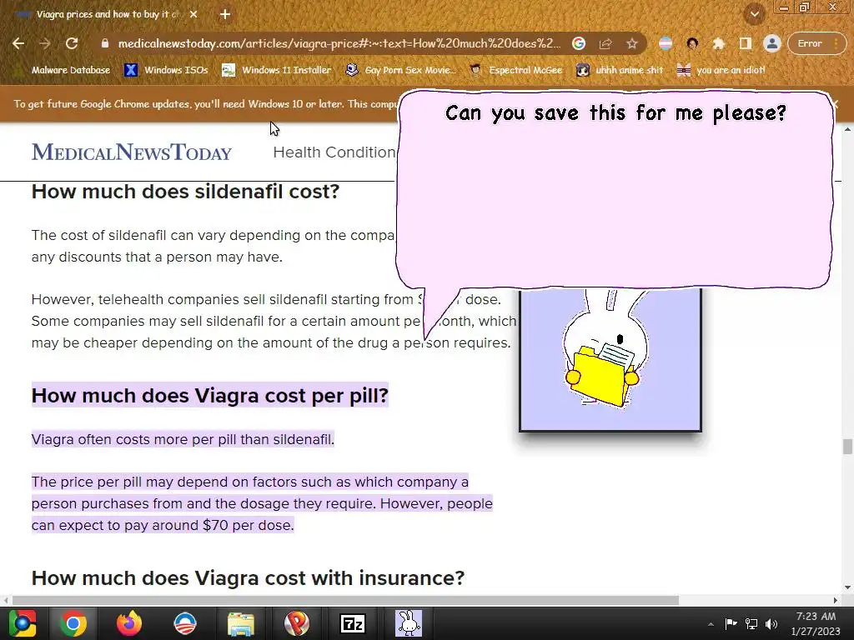
Task: Click text 'can expect to pay around $70 per dose'
Action: click(163, 525)
